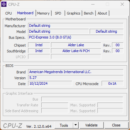Screen dimensions: 130x130
Task: Select the 'Alder Lake-N PCH' value
Action: point(76,51)
